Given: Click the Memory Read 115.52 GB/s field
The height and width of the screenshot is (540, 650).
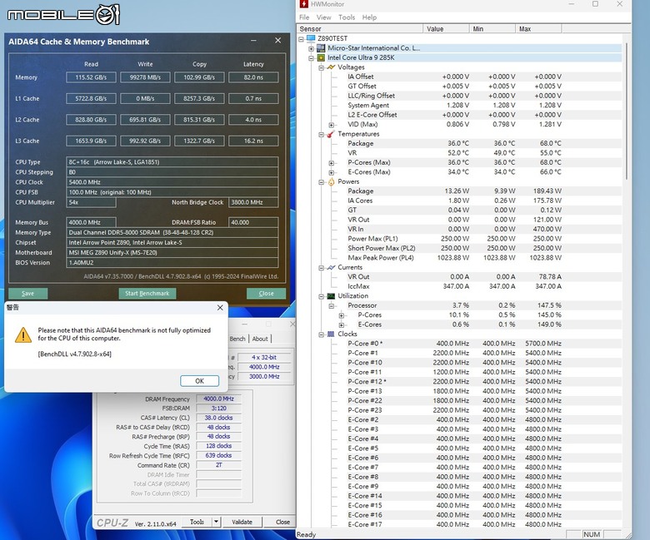Looking at the screenshot, I should tap(91, 77).
